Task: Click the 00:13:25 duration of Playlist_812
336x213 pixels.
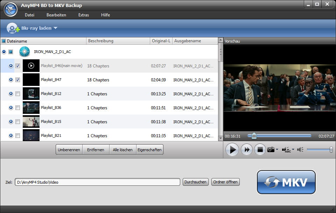Action: (x=158, y=94)
